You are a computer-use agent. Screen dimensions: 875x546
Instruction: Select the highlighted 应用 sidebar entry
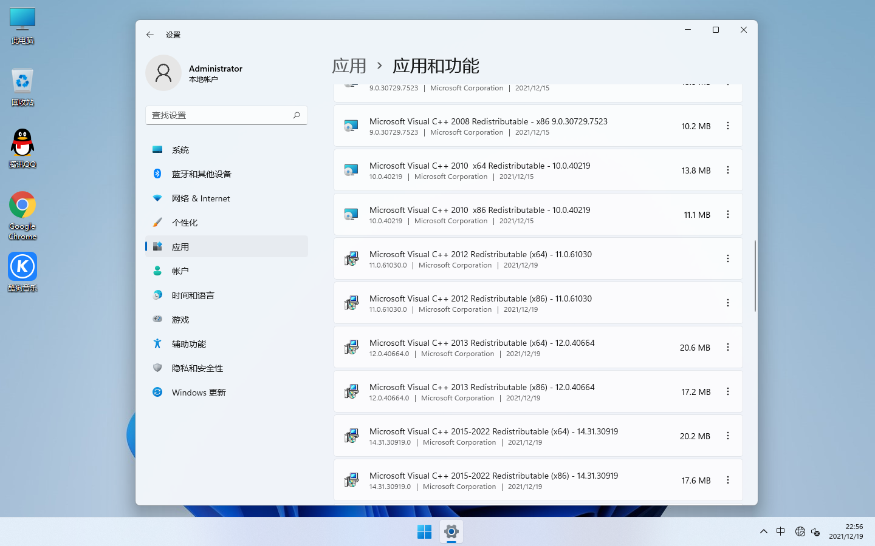pyautogui.click(x=180, y=246)
